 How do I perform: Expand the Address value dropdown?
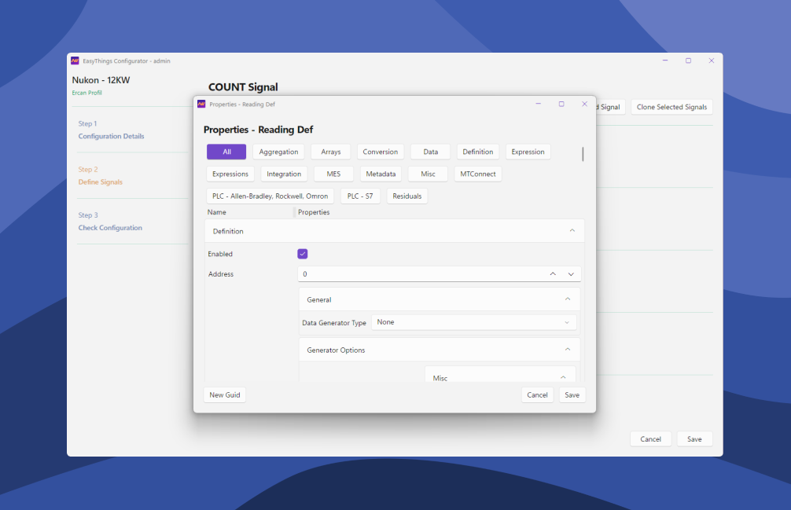pyautogui.click(x=572, y=273)
